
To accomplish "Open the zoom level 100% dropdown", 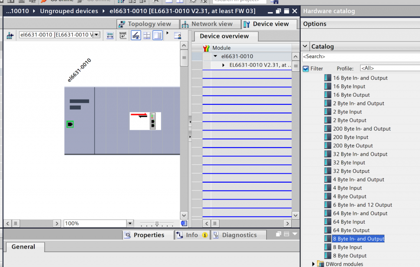I will click(130, 223).
